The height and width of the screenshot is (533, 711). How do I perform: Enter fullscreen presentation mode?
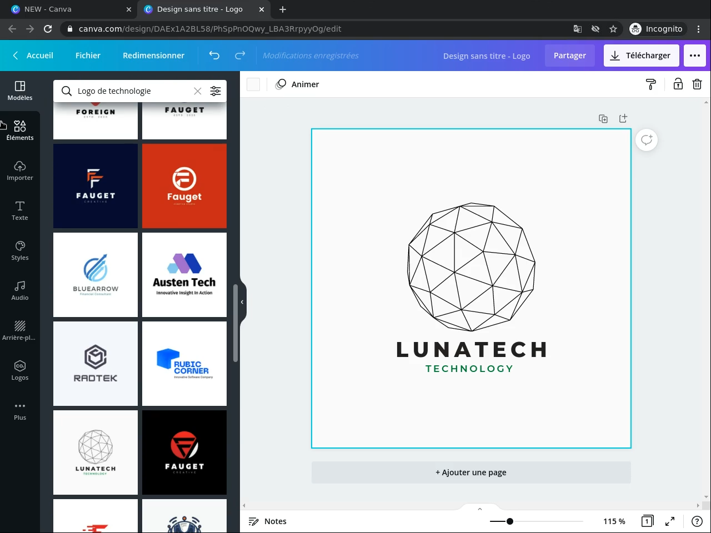(670, 521)
